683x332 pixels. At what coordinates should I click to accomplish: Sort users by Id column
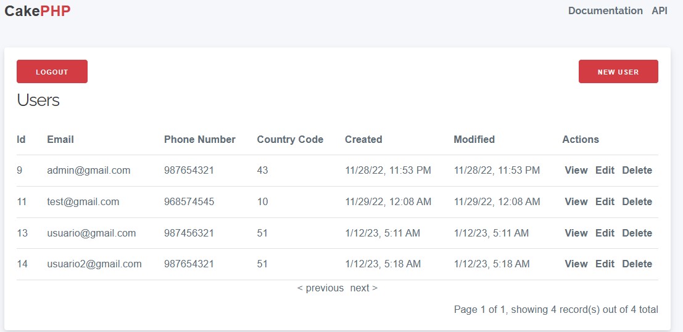click(x=21, y=139)
